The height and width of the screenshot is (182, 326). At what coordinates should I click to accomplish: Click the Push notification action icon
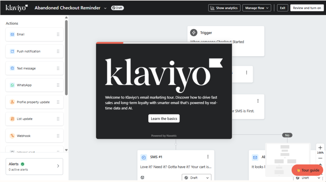click(x=12, y=51)
